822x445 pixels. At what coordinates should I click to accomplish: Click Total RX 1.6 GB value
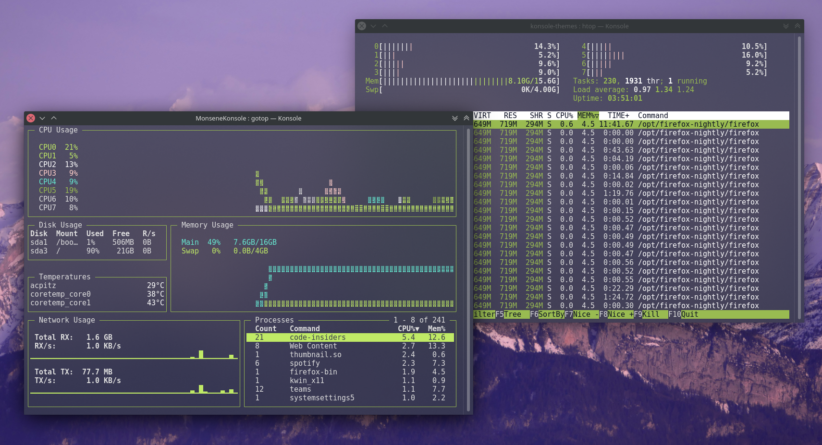point(99,337)
